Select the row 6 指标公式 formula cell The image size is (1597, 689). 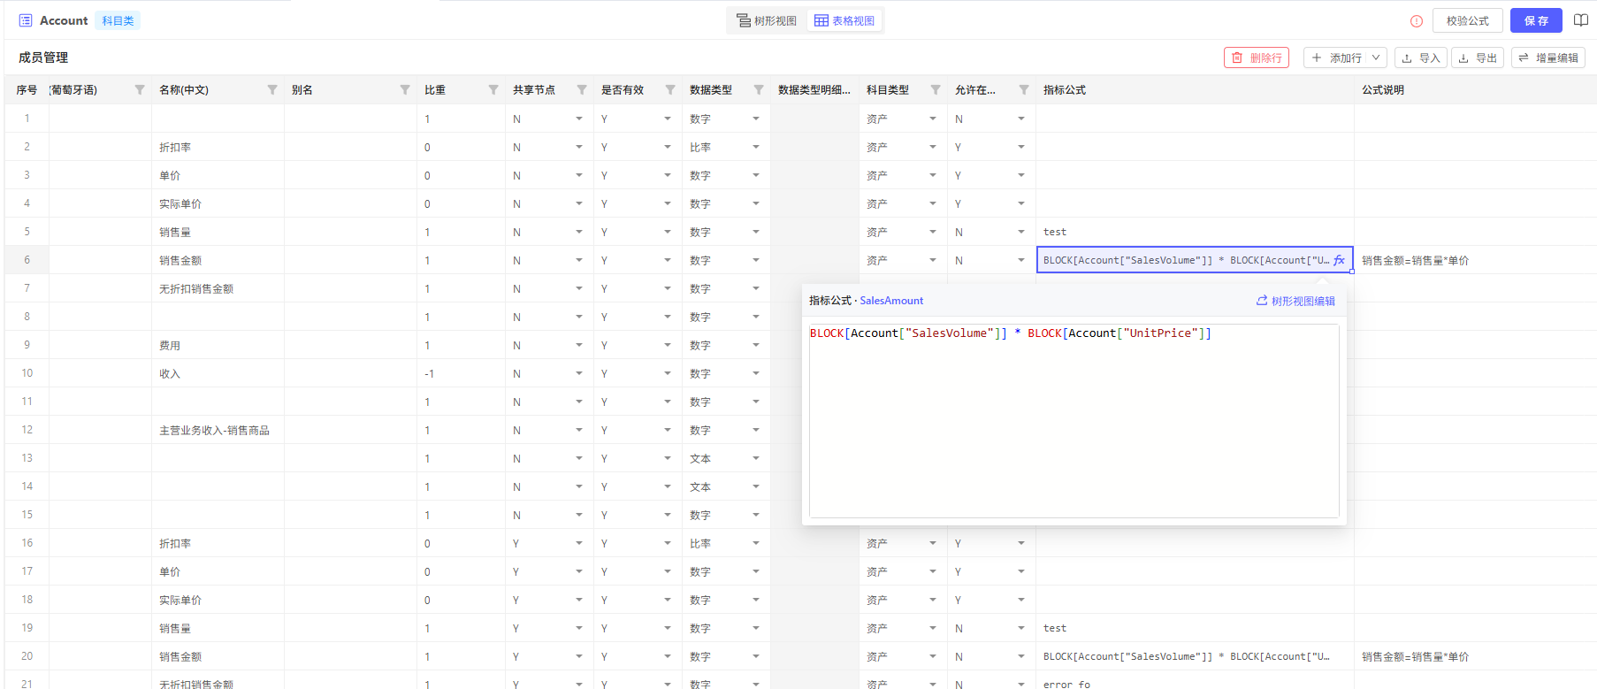pos(1195,260)
